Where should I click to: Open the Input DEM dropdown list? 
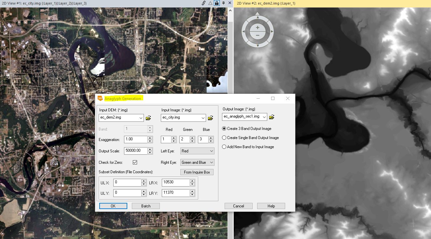click(141, 118)
